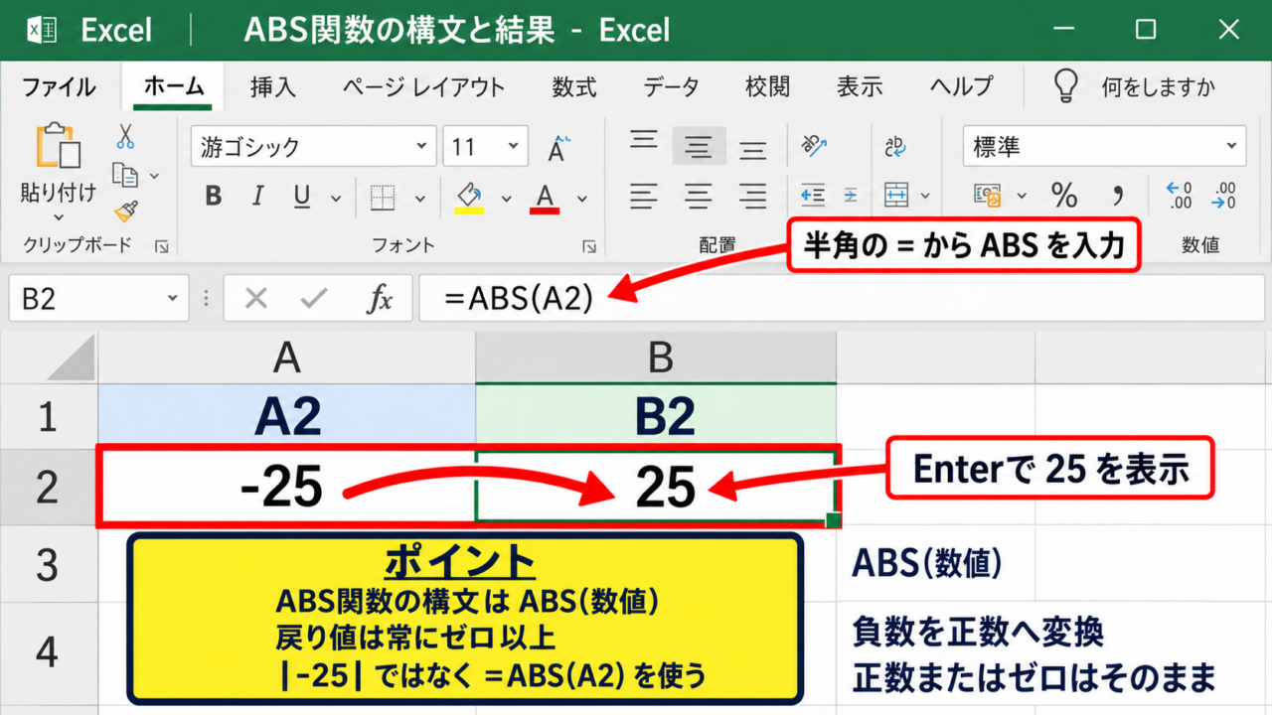The image size is (1272, 715).
Task: Apply accounting number format
Action: [987, 196]
